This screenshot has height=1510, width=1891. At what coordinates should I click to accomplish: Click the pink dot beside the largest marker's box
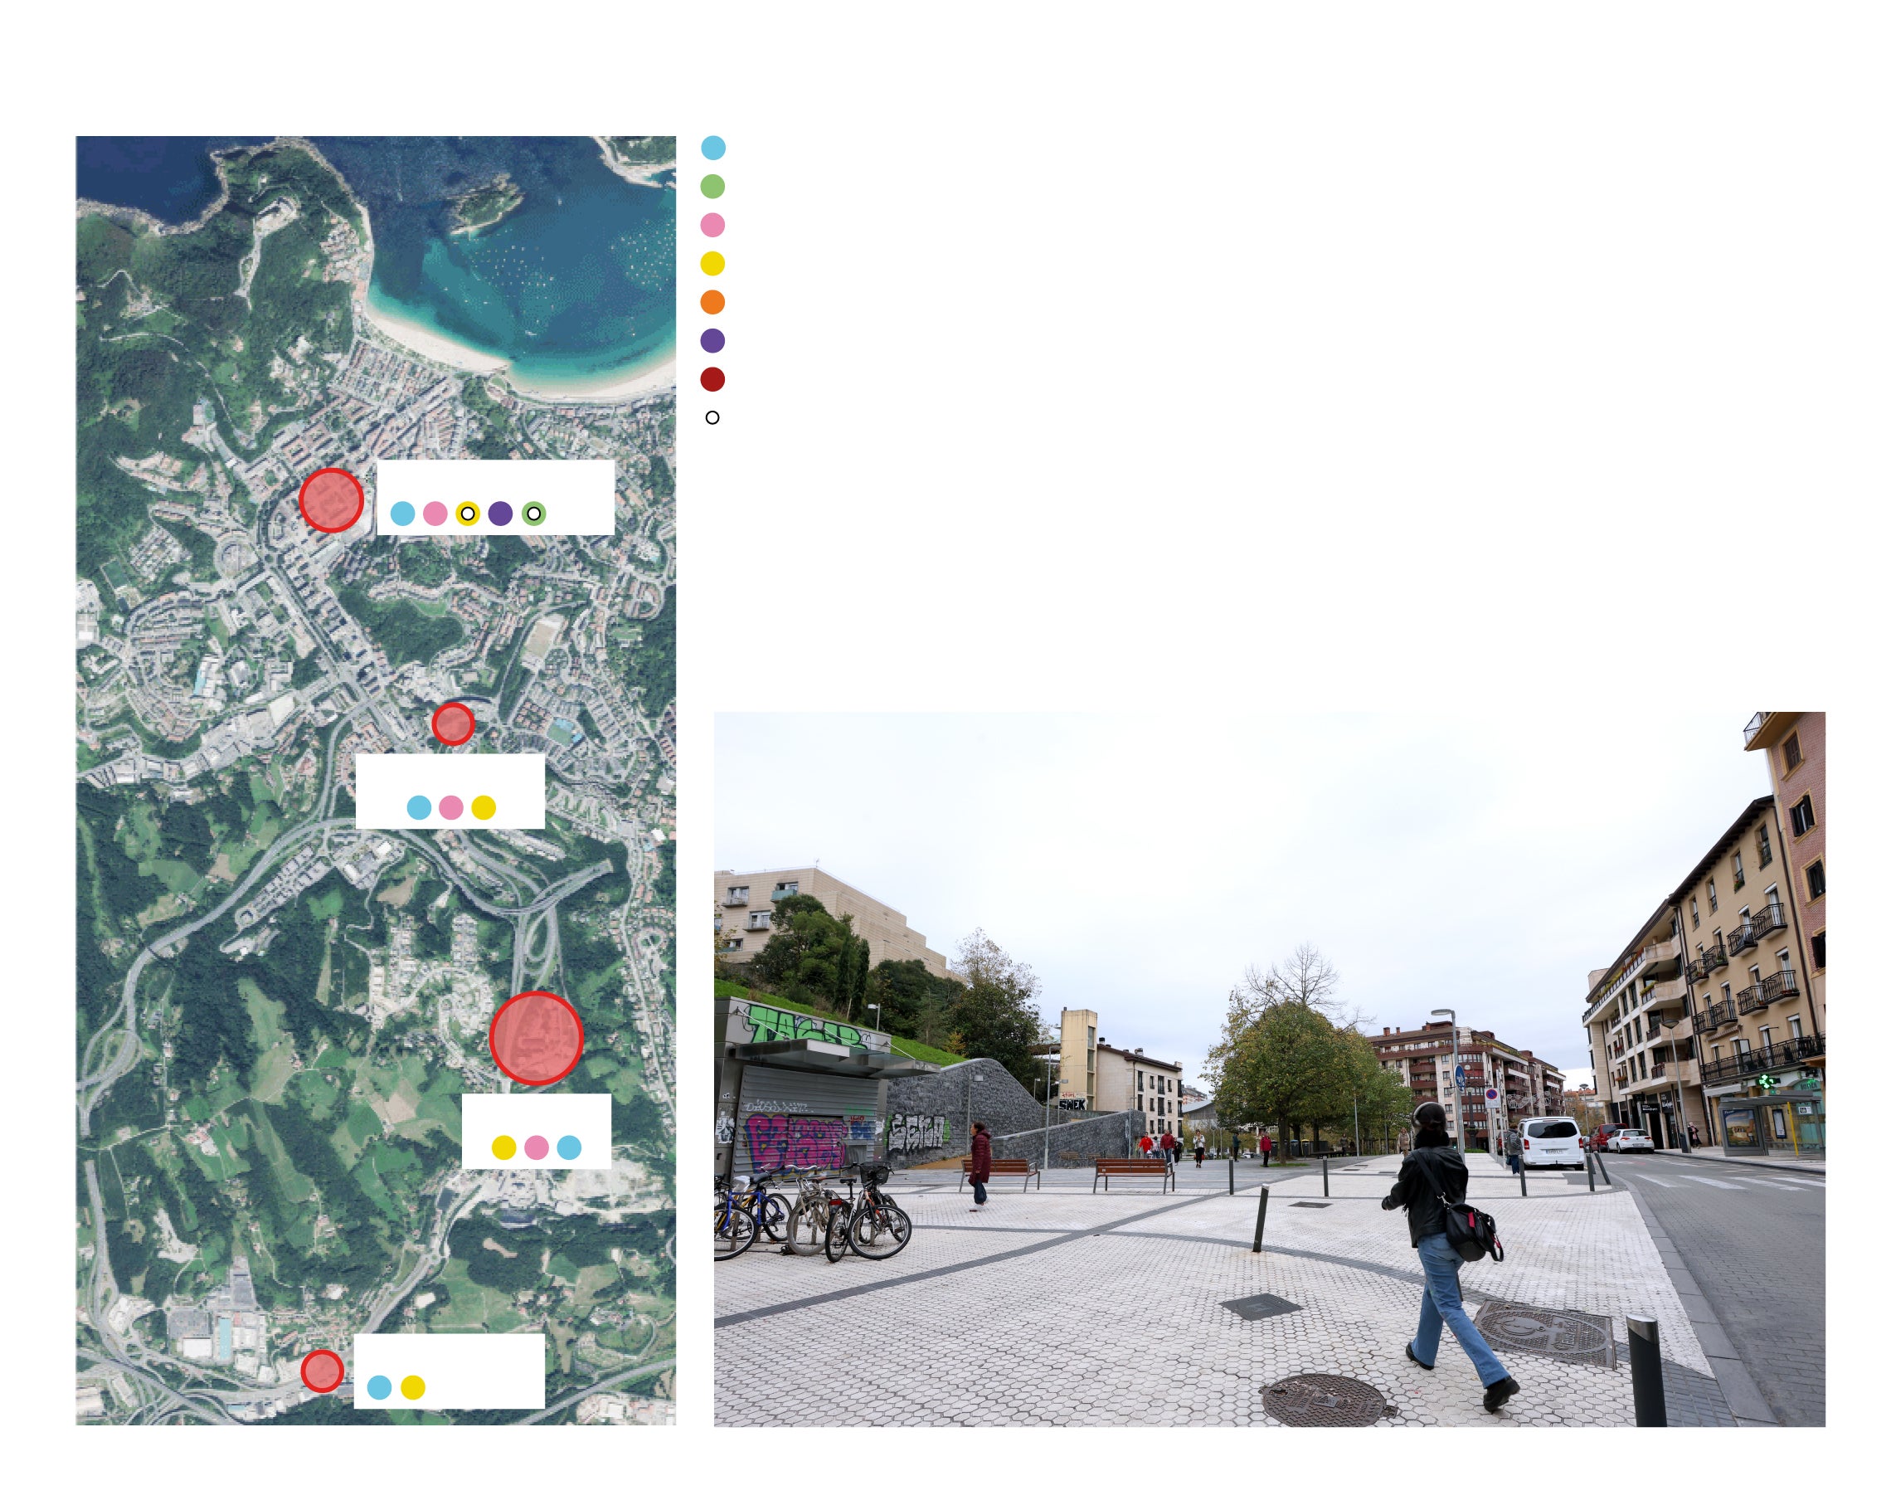pyautogui.click(x=537, y=1147)
